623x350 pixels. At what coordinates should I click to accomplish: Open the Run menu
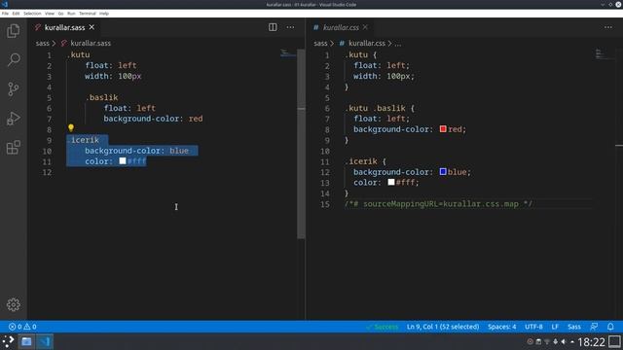(x=71, y=14)
